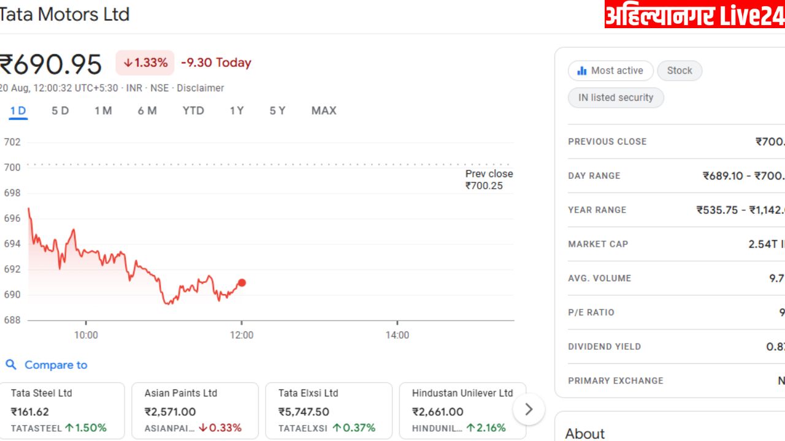Switch chart to 1M range
This screenshot has height=441, width=785.
103,111
